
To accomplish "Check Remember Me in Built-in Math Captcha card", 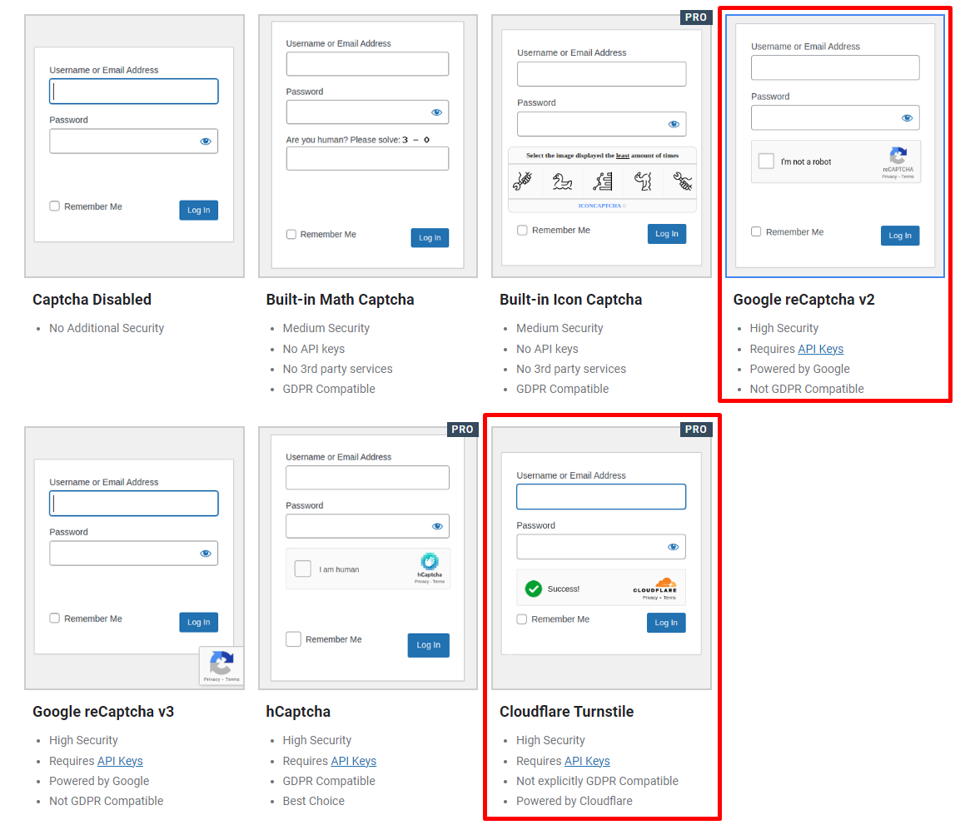I will [291, 235].
